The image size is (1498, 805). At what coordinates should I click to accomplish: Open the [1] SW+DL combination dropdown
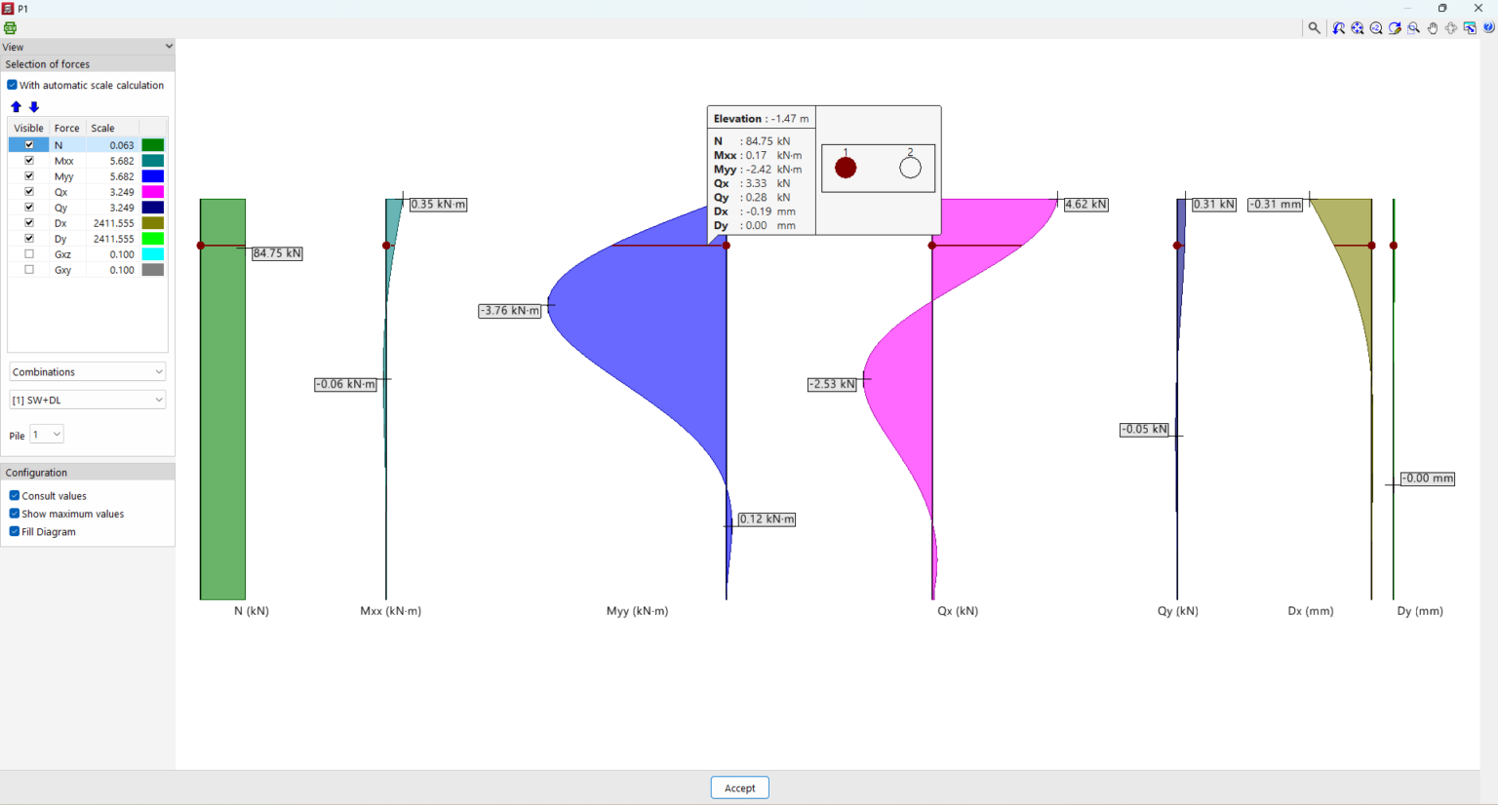click(88, 400)
